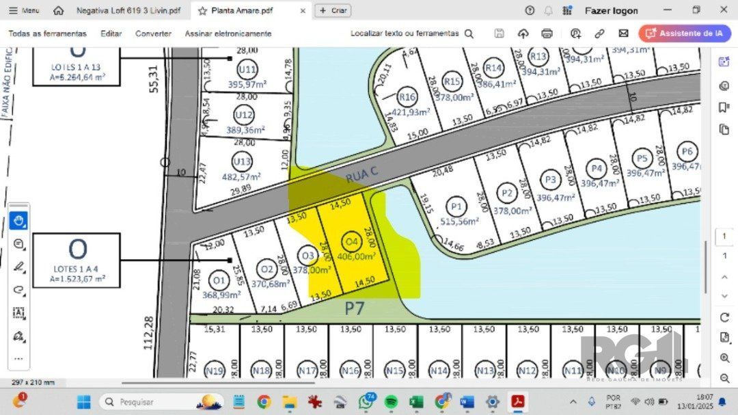Choose the freehand draw tool
The height and width of the screenshot is (415, 738).
18,289
